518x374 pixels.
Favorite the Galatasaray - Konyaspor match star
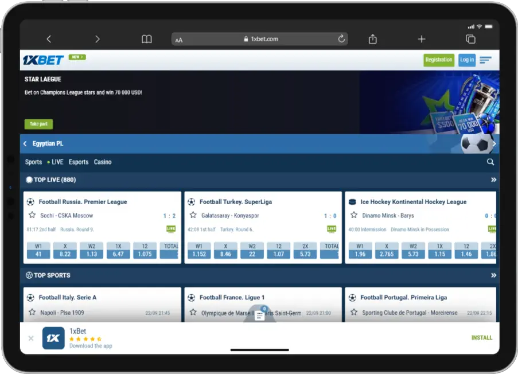pos(193,215)
